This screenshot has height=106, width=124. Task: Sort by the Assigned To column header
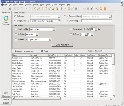point(105,55)
